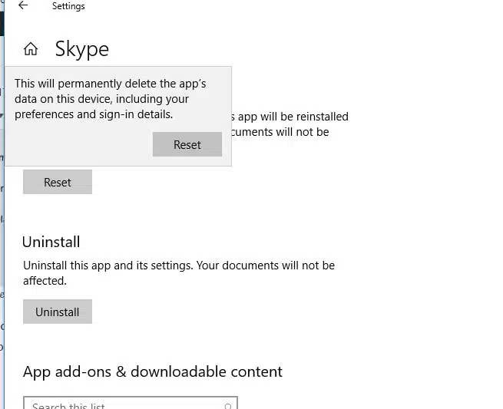
Task: Click the Reset button below the popup
Action: coord(58,182)
